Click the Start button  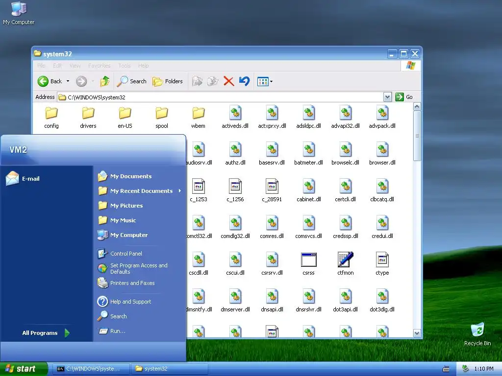click(24, 369)
